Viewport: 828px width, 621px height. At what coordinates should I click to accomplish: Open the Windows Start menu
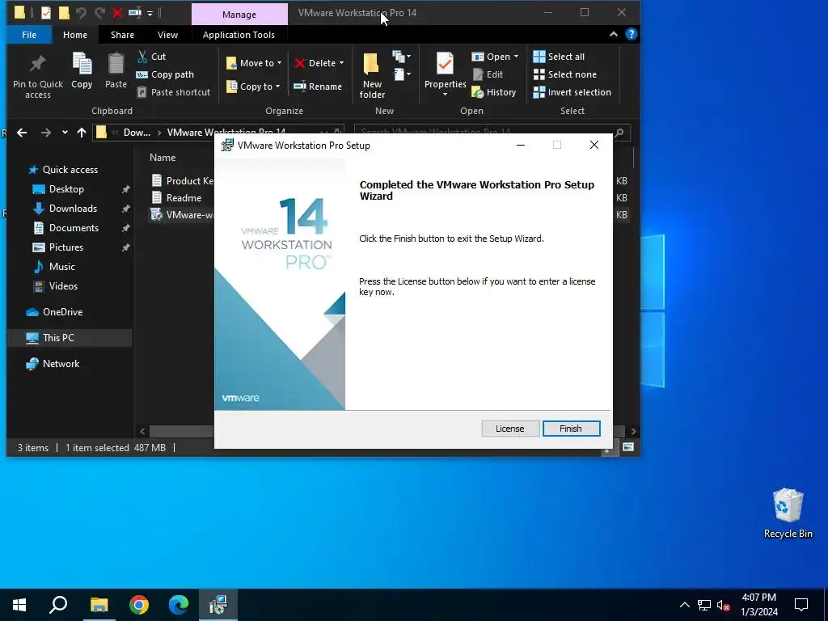(x=19, y=605)
